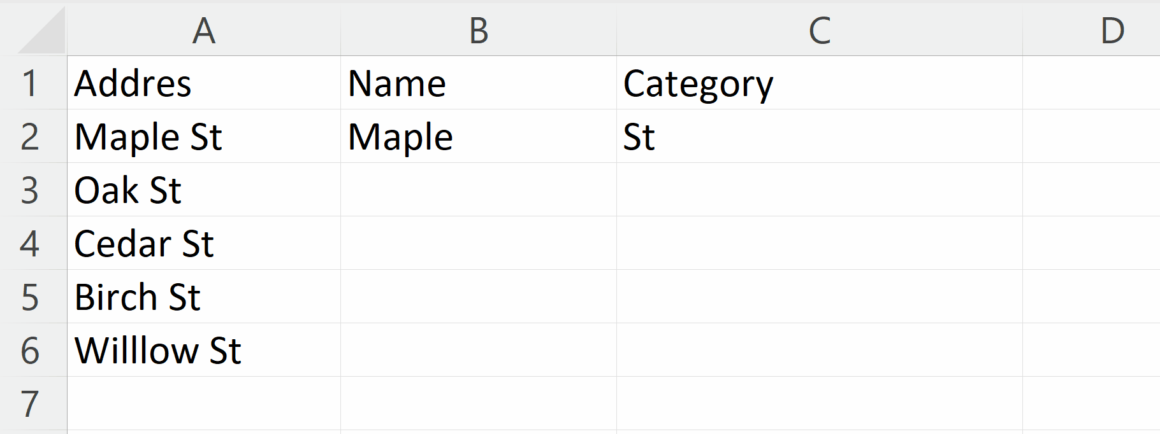Click the St cell in column C

tap(819, 136)
